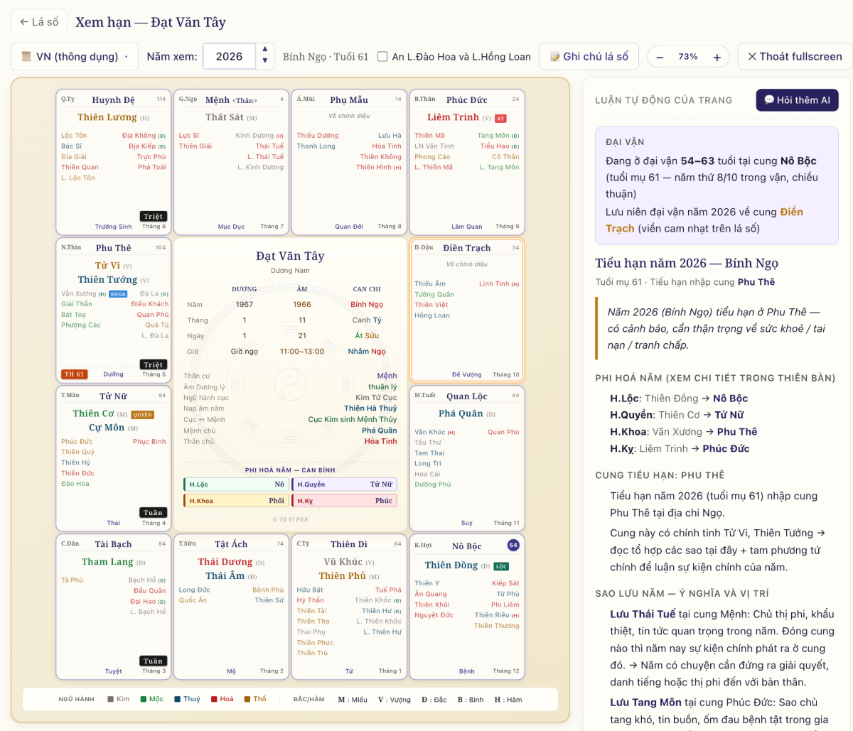This screenshot has height=731, width=853.
Task: Click the Quan Lộc palace title
Action: tap(467, 396)
